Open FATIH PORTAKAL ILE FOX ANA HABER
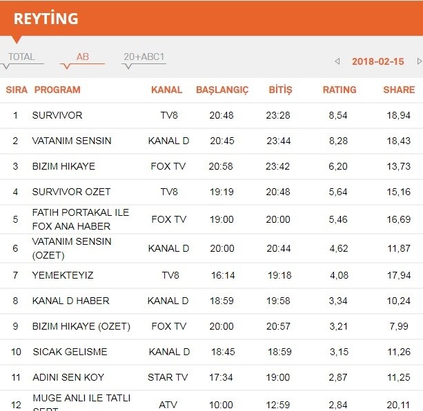 (81, 219)
